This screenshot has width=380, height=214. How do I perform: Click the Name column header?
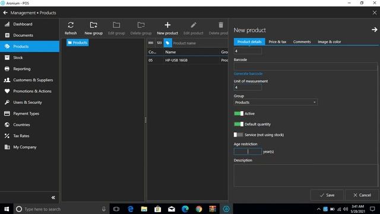pyautogui.click(x=170, y=52)
